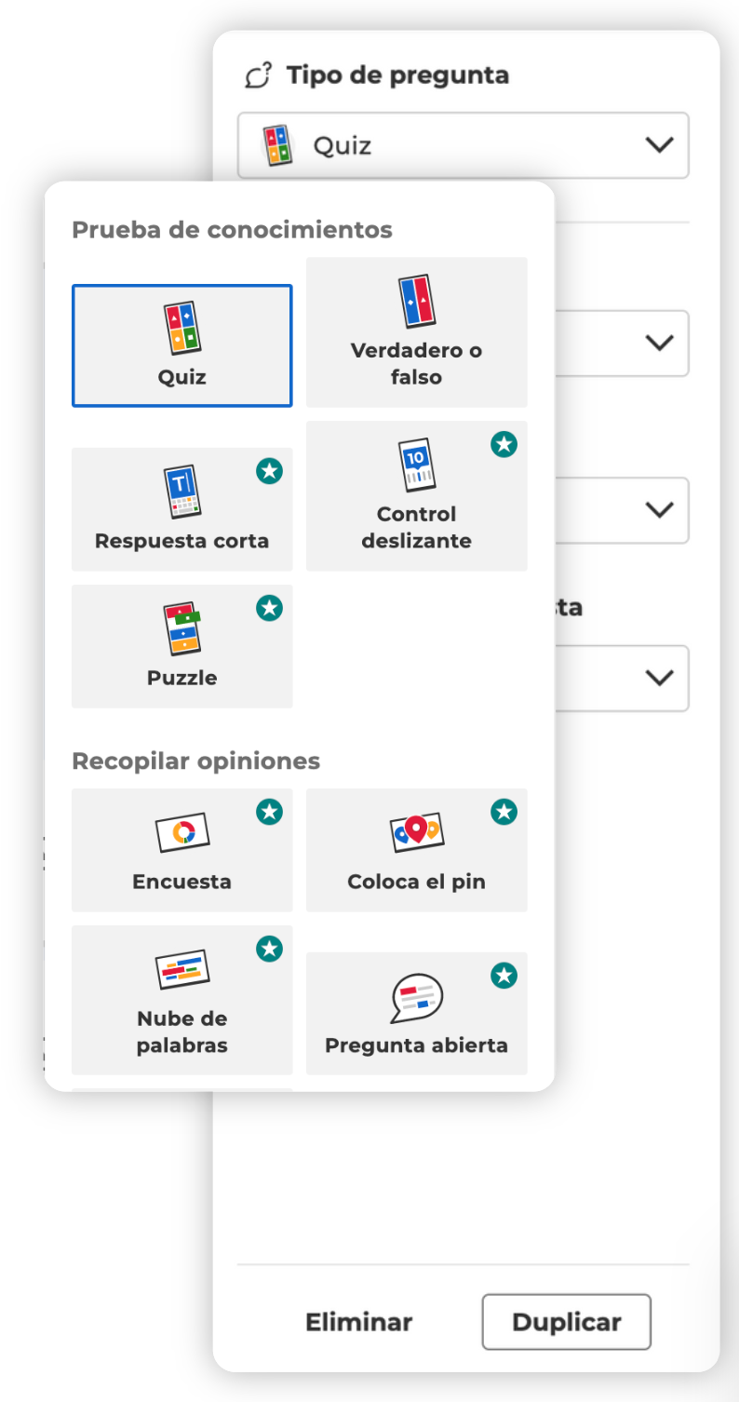
Task: Expand the second dropdown under Tipo de pregunta
Action: click(x=659, y=343)
